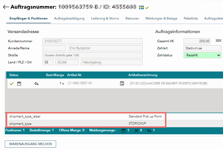Click the shipment_type_label row name

pyautogui.click(x=25, y=117)
